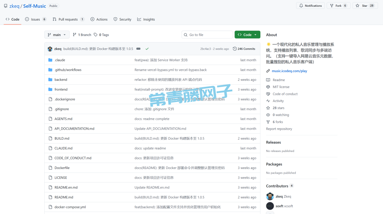Open the 1 Branch link
Screen dimensions: 383x214
tap(82, 35)
